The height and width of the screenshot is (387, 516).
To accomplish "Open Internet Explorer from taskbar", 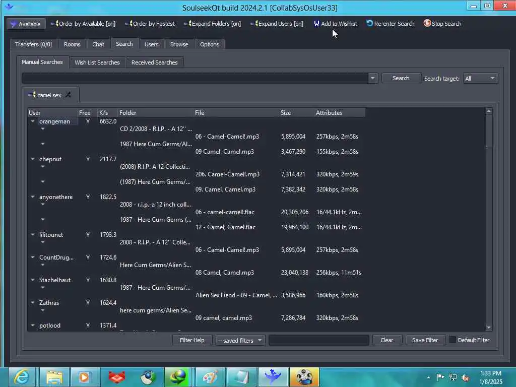I will tap(22, 377).
